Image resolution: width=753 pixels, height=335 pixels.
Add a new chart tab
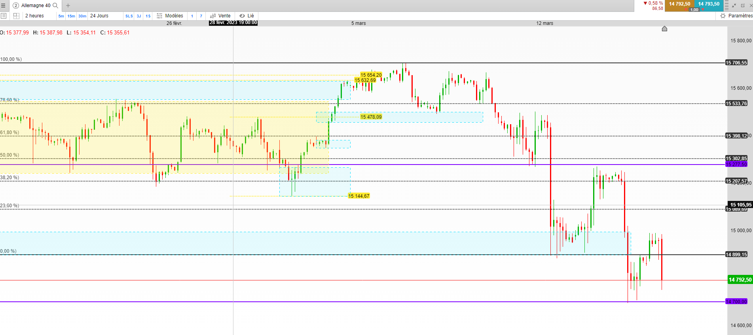[68, 6]
